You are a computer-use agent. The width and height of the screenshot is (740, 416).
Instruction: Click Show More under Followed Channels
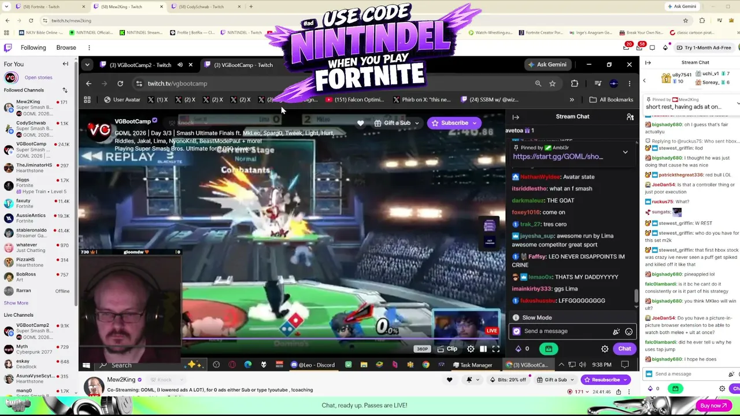[16, 303]
